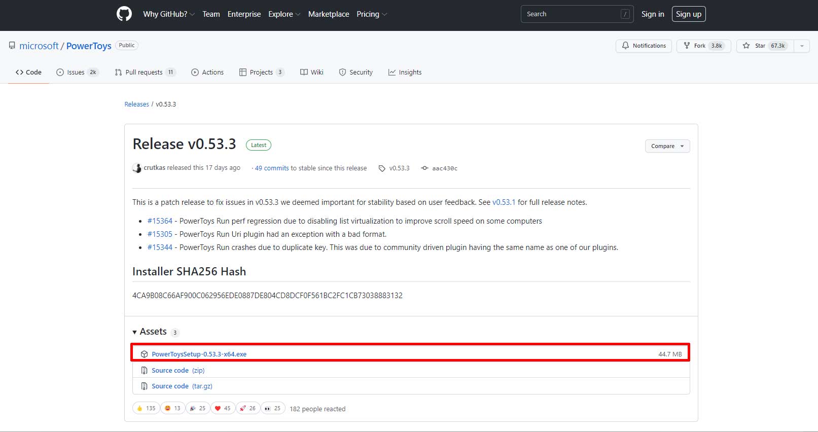Expand the Explore dropdown
Viewport: 818px width, 432px height.
(x=284, y=14)
